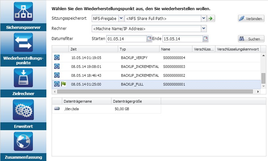Open the Sicherungsserver step icon

[23, 11]
